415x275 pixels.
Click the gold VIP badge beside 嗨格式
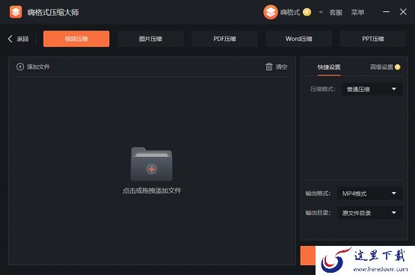307,12
